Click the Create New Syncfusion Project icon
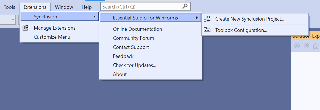Viewport: 320px width, 110px height. tap(207, 19)
